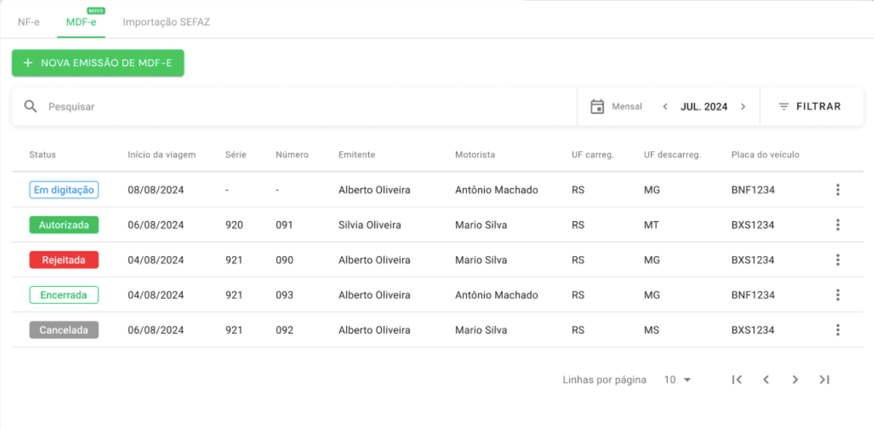Go to previous month before JUL. 2024
874x429 pixels.
click(665, 106)
